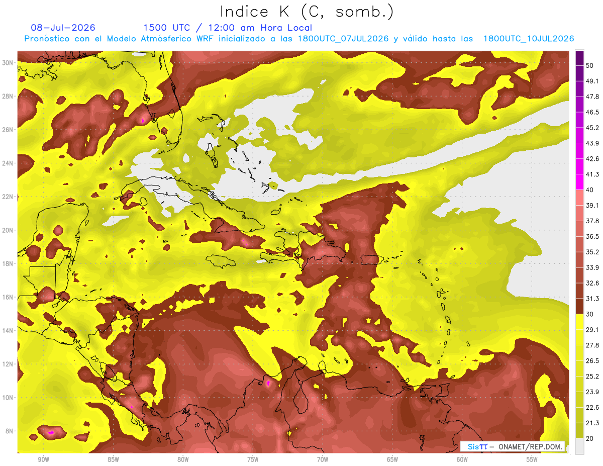The image size is (603, 466).
Task: Pick the yellow swatch between 29.1 and 30
Action: tap(579, 322)
